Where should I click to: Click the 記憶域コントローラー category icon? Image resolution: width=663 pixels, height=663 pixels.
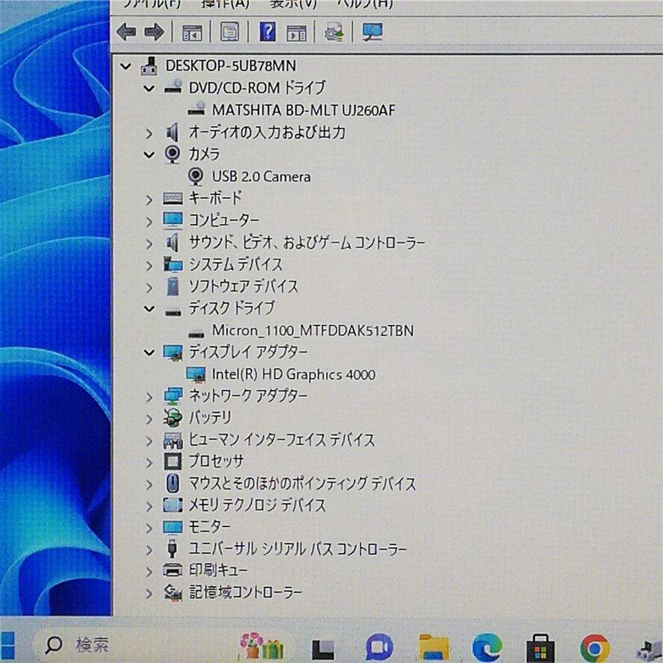172,593
